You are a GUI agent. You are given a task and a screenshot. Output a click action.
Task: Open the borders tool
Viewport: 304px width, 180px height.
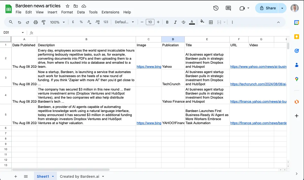coord(211,22)
